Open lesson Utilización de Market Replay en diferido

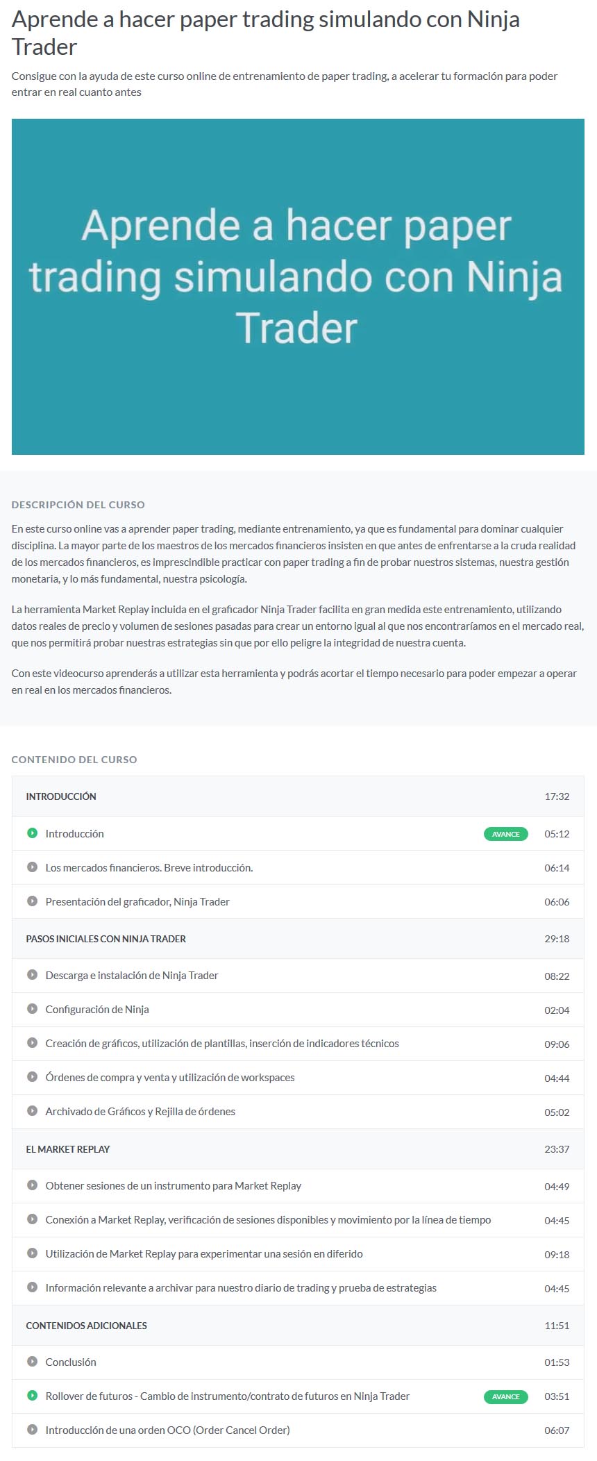(x=204, y=1253)
